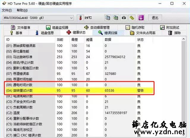Open the 帮助(H) menu
This screenshot has height=138, width=190.
click(x=22, y=10)
